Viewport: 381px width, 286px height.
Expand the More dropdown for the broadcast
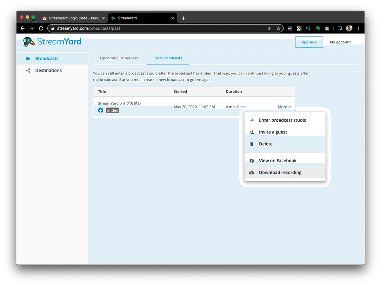(x=284, y=107)
